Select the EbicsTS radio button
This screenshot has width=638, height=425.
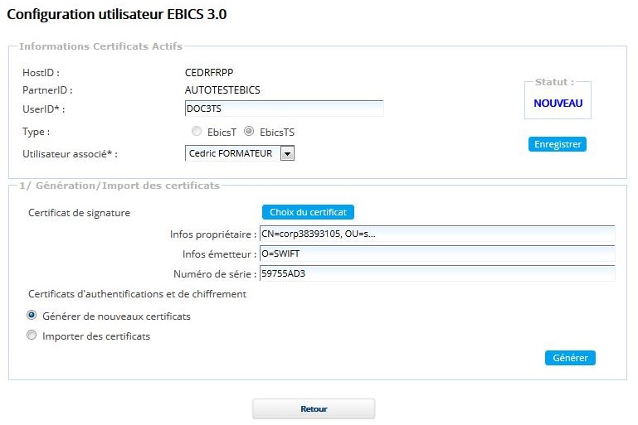click(249, 132)
